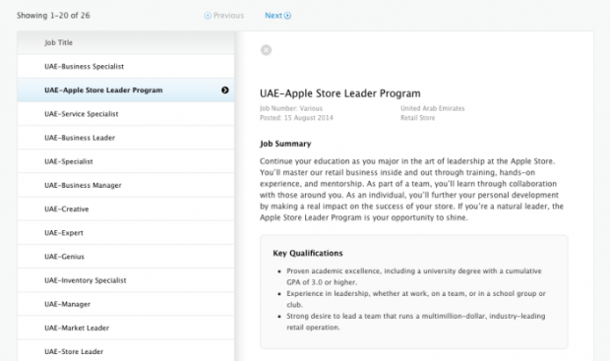Click 'Posted: 15 August 2014' text
610x361 pixels.
pos(296,118)
